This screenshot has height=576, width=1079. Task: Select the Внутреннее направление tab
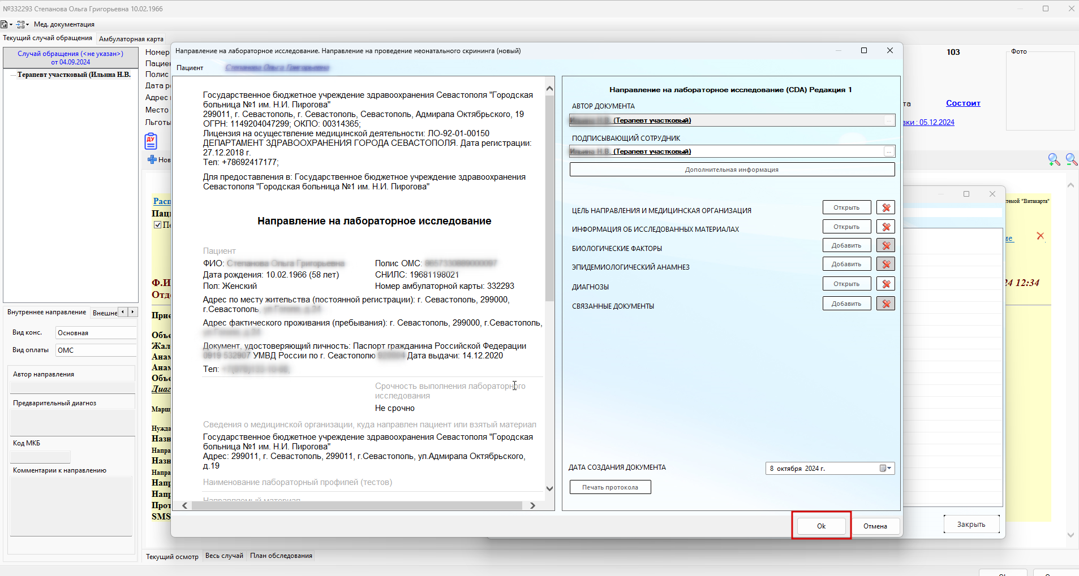point(46,312)
